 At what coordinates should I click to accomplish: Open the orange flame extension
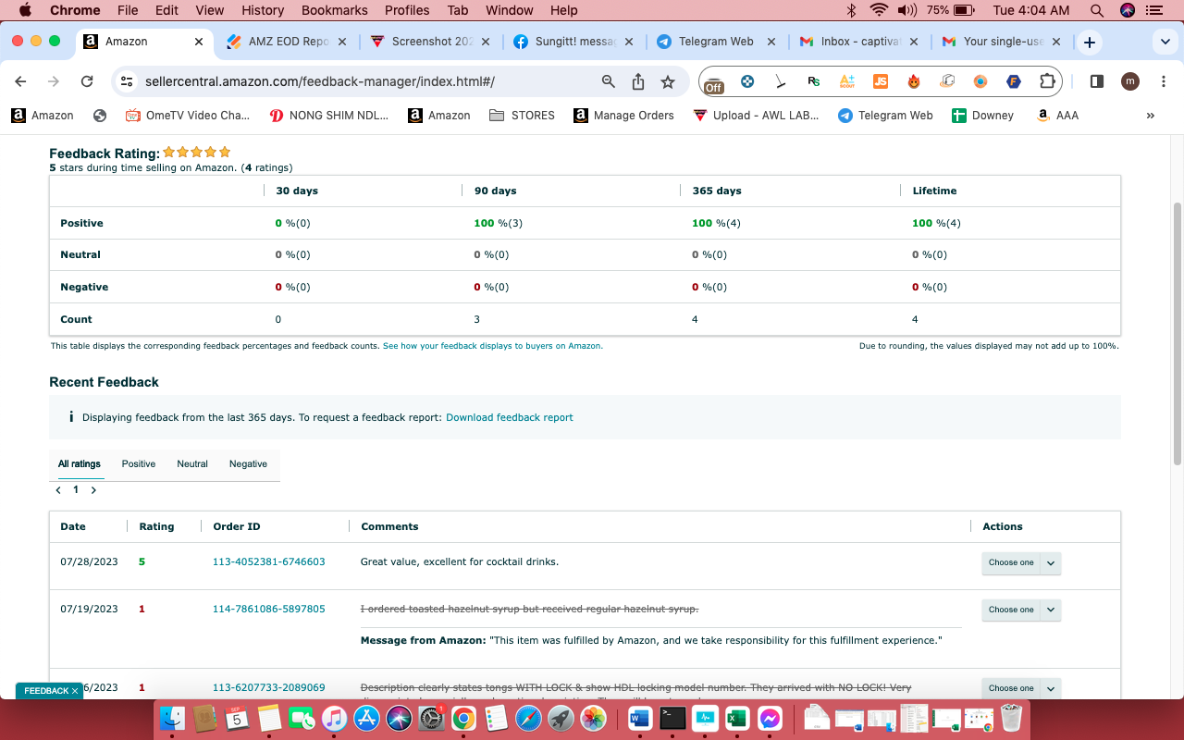[x=914, y=81]
